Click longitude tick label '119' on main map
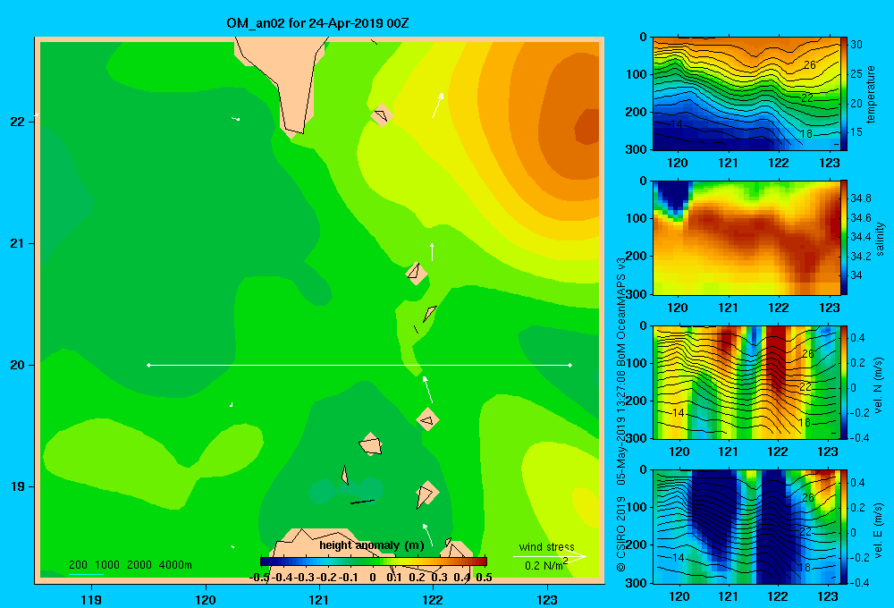 (x=91, y=599)
